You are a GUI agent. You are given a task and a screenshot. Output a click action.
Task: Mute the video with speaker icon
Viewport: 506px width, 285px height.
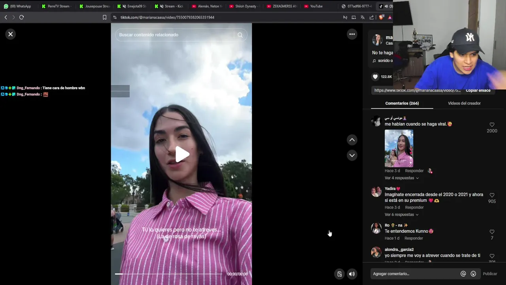click(352, 274)
